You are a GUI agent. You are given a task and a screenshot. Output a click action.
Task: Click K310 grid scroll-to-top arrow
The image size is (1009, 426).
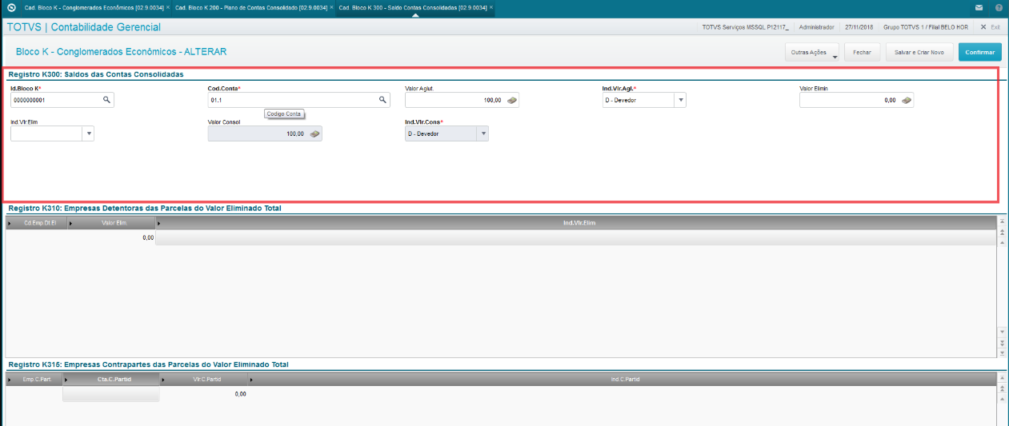[x=1003, y=222]
